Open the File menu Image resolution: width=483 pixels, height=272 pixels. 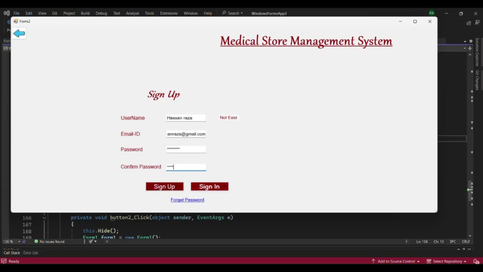(16, 13)
